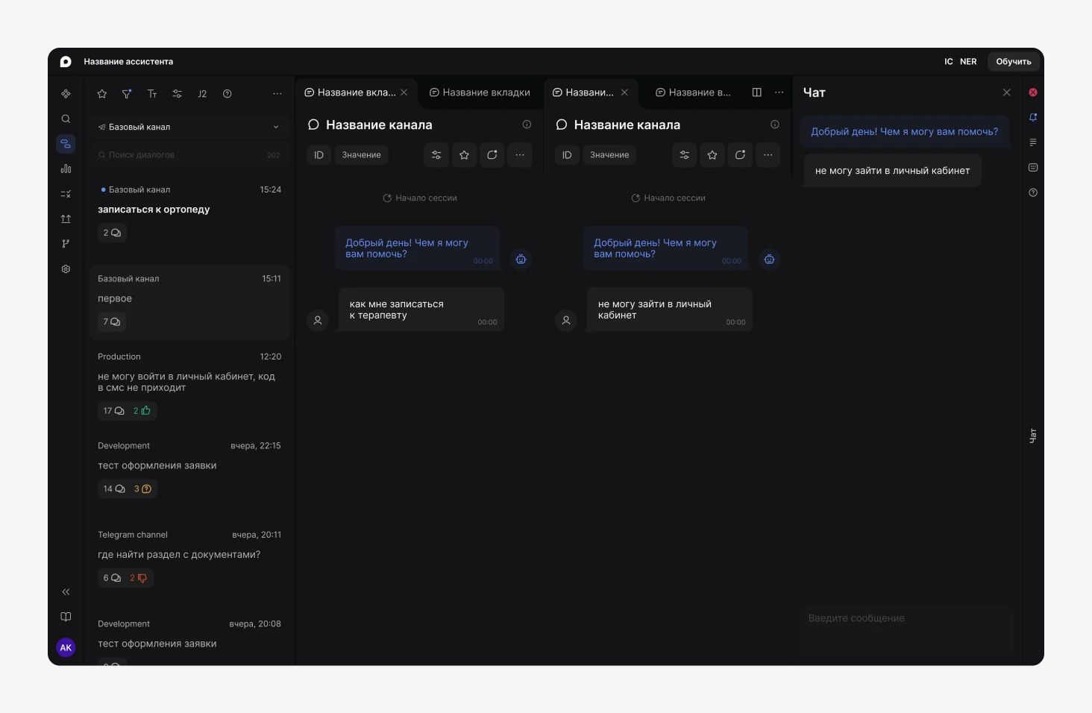1092x713 pixels.
Task: Close the Чат panel with the X
Action: (x=1007, y=92)
